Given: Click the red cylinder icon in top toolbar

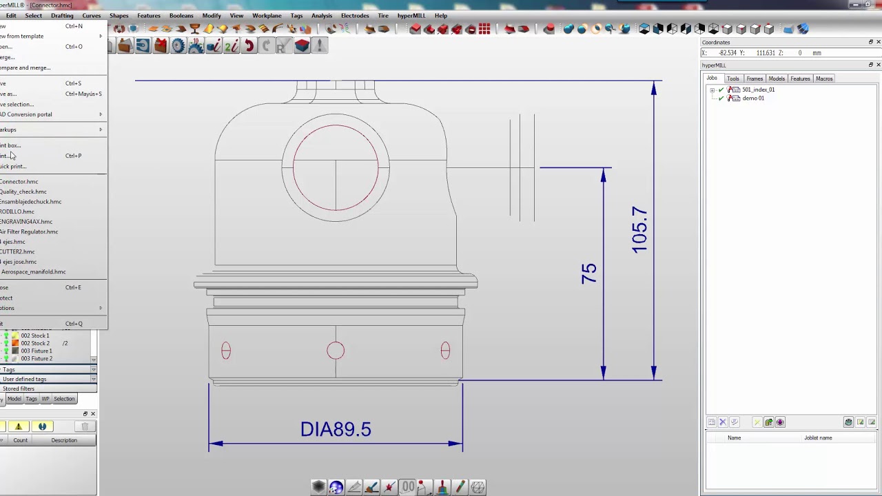Looking at the screenshot, I should [x=549, y=29].
